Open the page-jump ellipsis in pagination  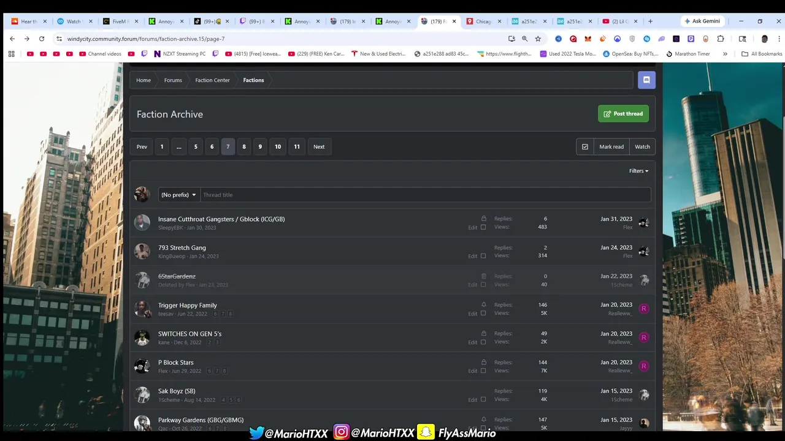pos(178,147)
